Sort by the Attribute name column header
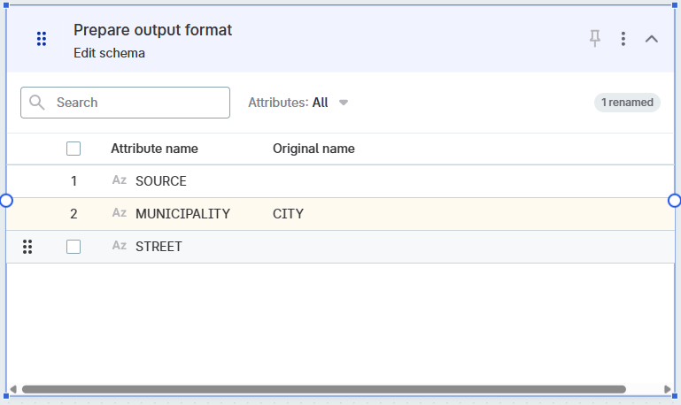Image resolution: width=681 pixels, height=405 pixels. pyautogui.click(x=154, y=149)
